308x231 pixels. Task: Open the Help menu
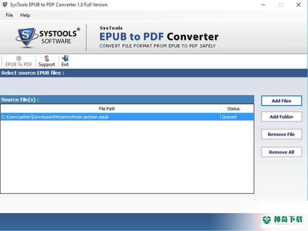(x=25, y=15)
